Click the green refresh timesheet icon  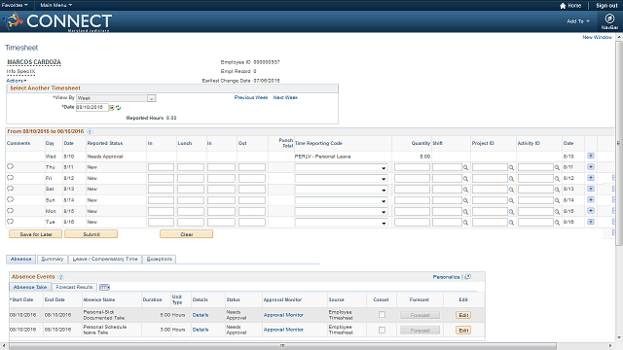119,108
